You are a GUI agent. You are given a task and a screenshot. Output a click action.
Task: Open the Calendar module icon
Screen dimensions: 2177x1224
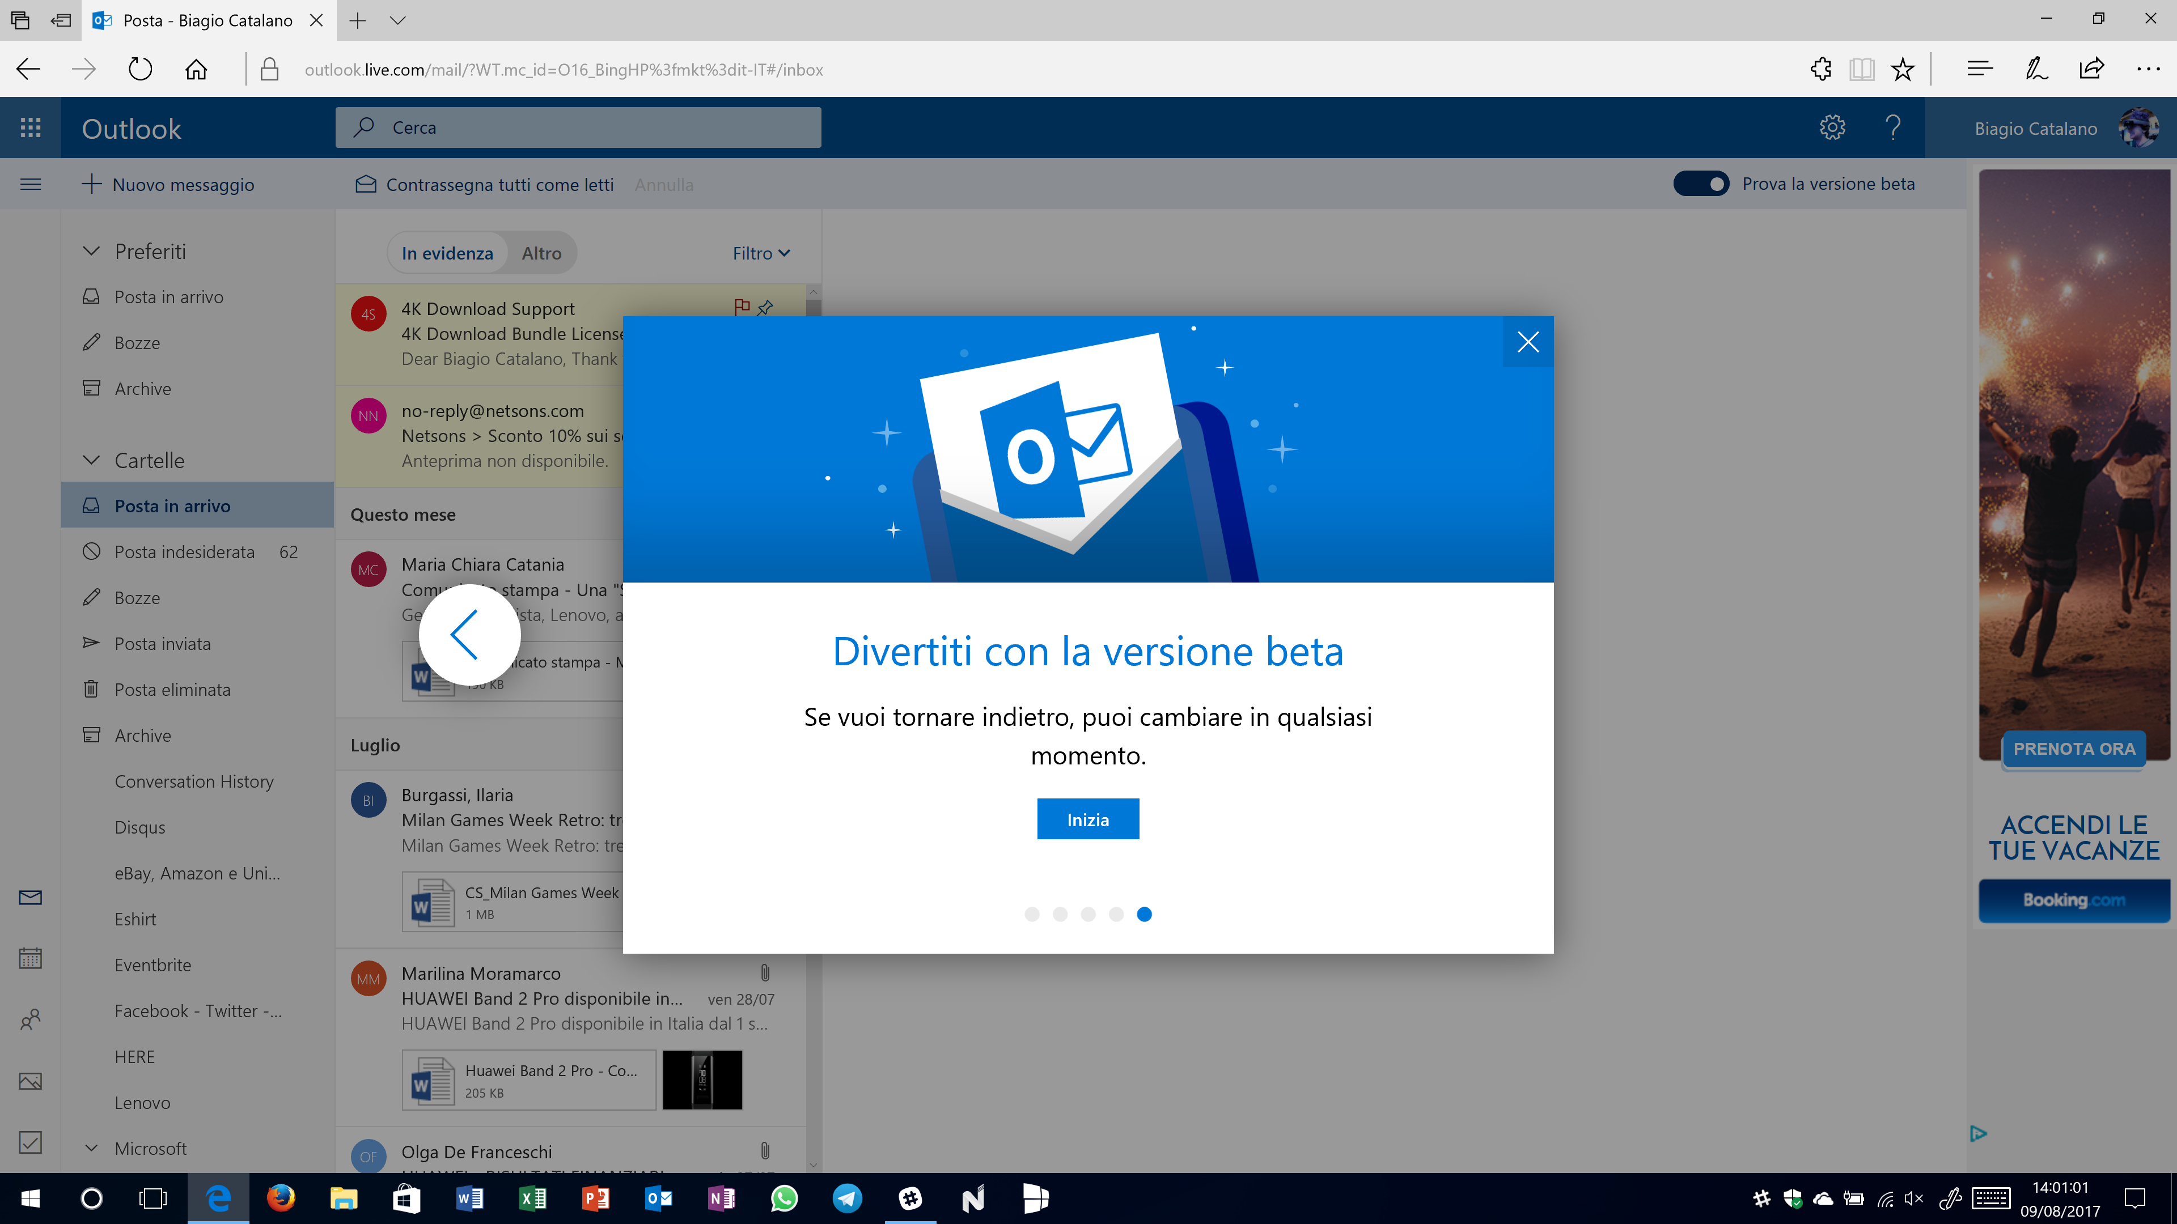coord(31,958)
